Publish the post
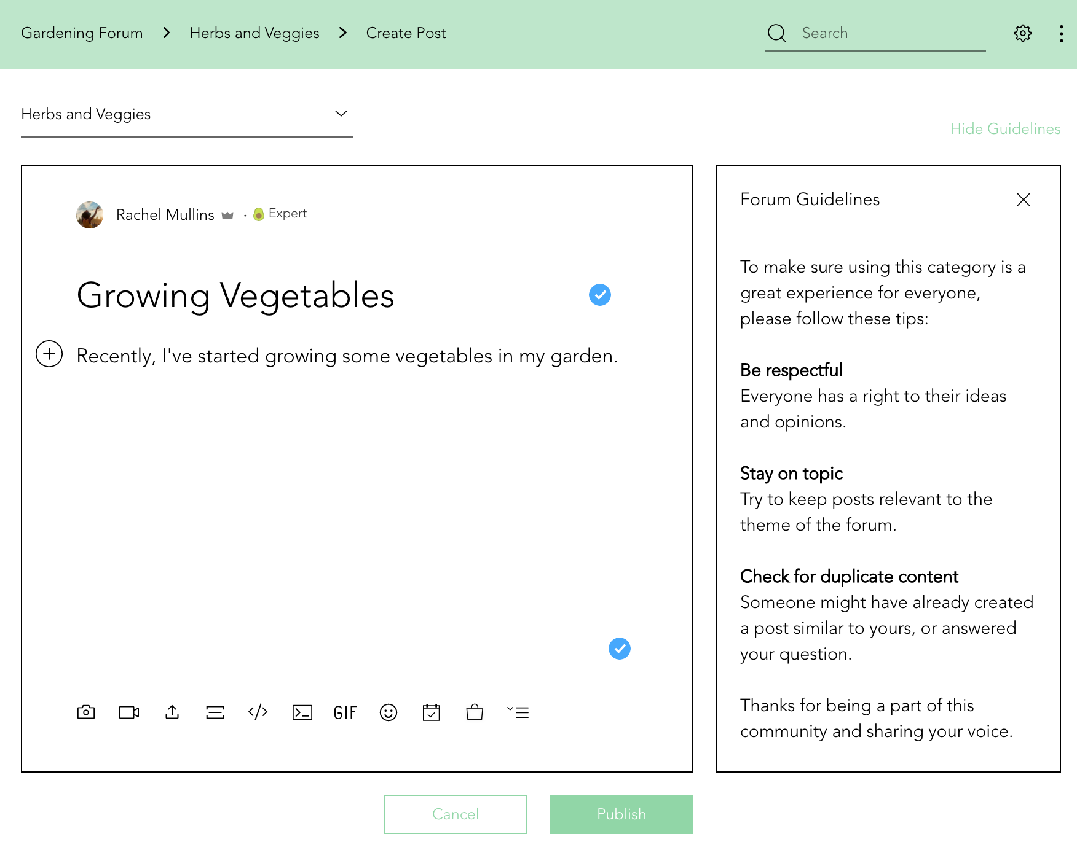This screenshot has width=1077, height=850. 621,814
